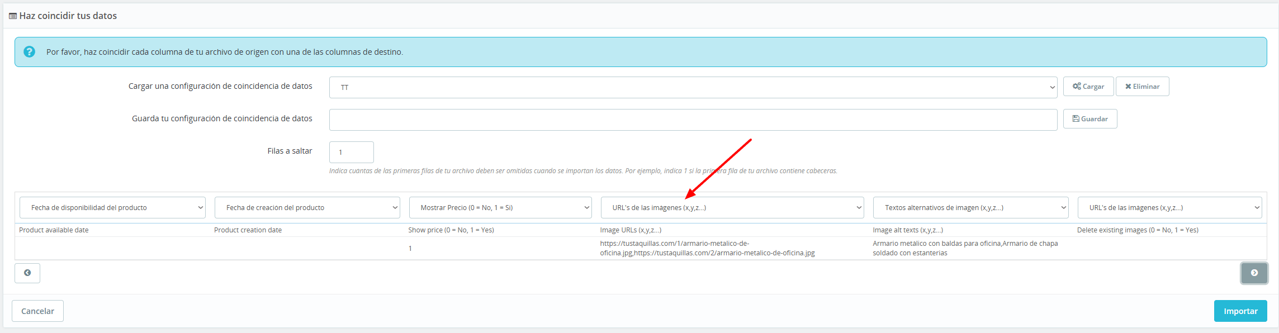Open the Mostrar Precio column dropdown
This screenshot has width=1279, height=333.
pos(500,208)
